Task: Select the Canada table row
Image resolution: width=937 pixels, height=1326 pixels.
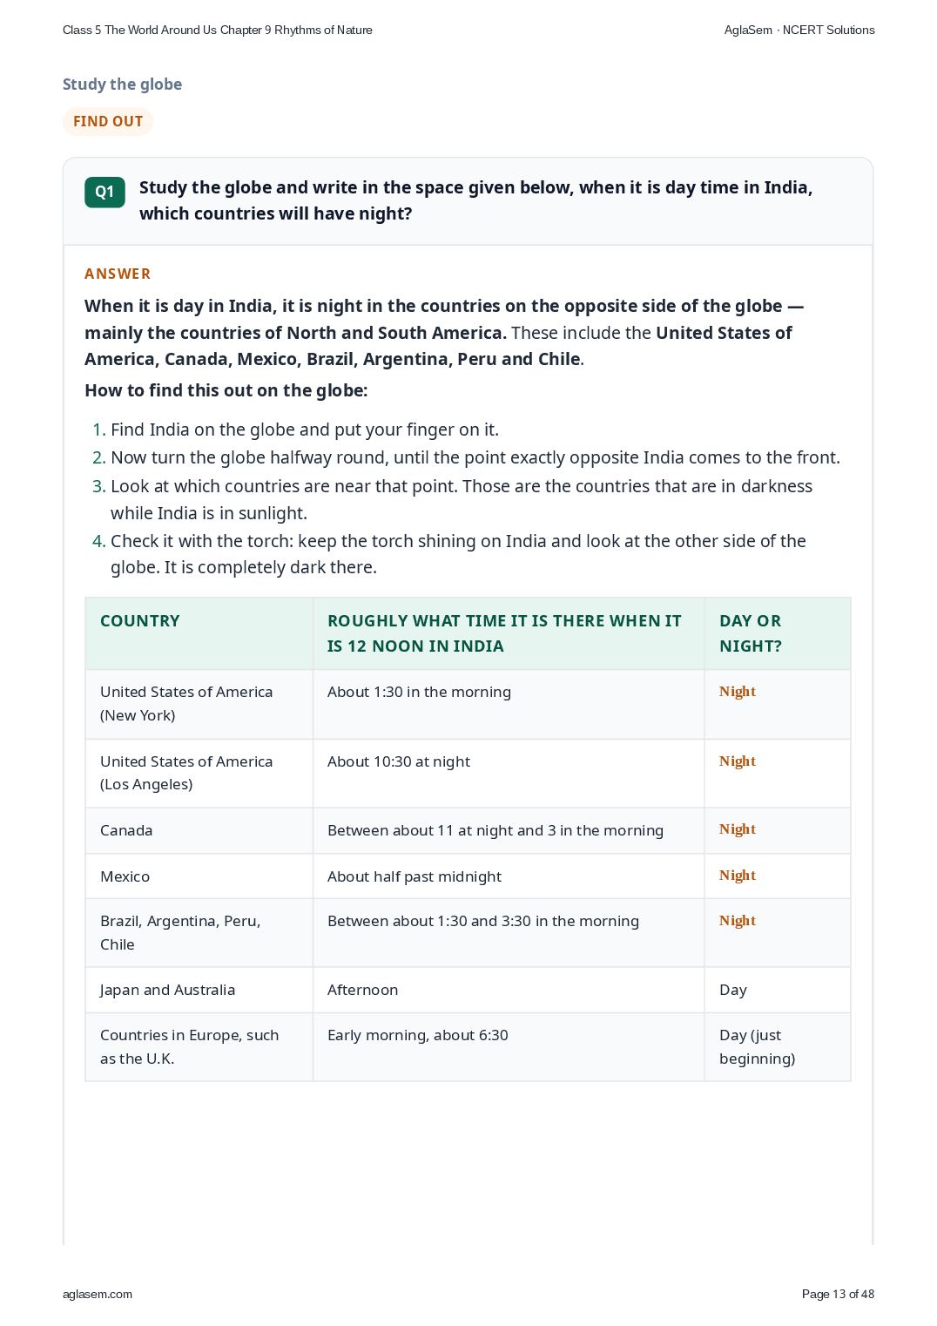Action: [468, 830]
